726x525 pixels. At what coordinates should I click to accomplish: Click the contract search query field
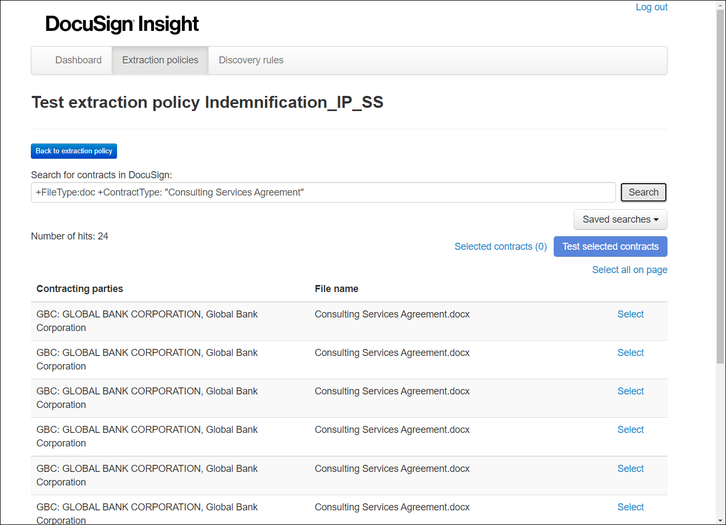coord(323,192)
